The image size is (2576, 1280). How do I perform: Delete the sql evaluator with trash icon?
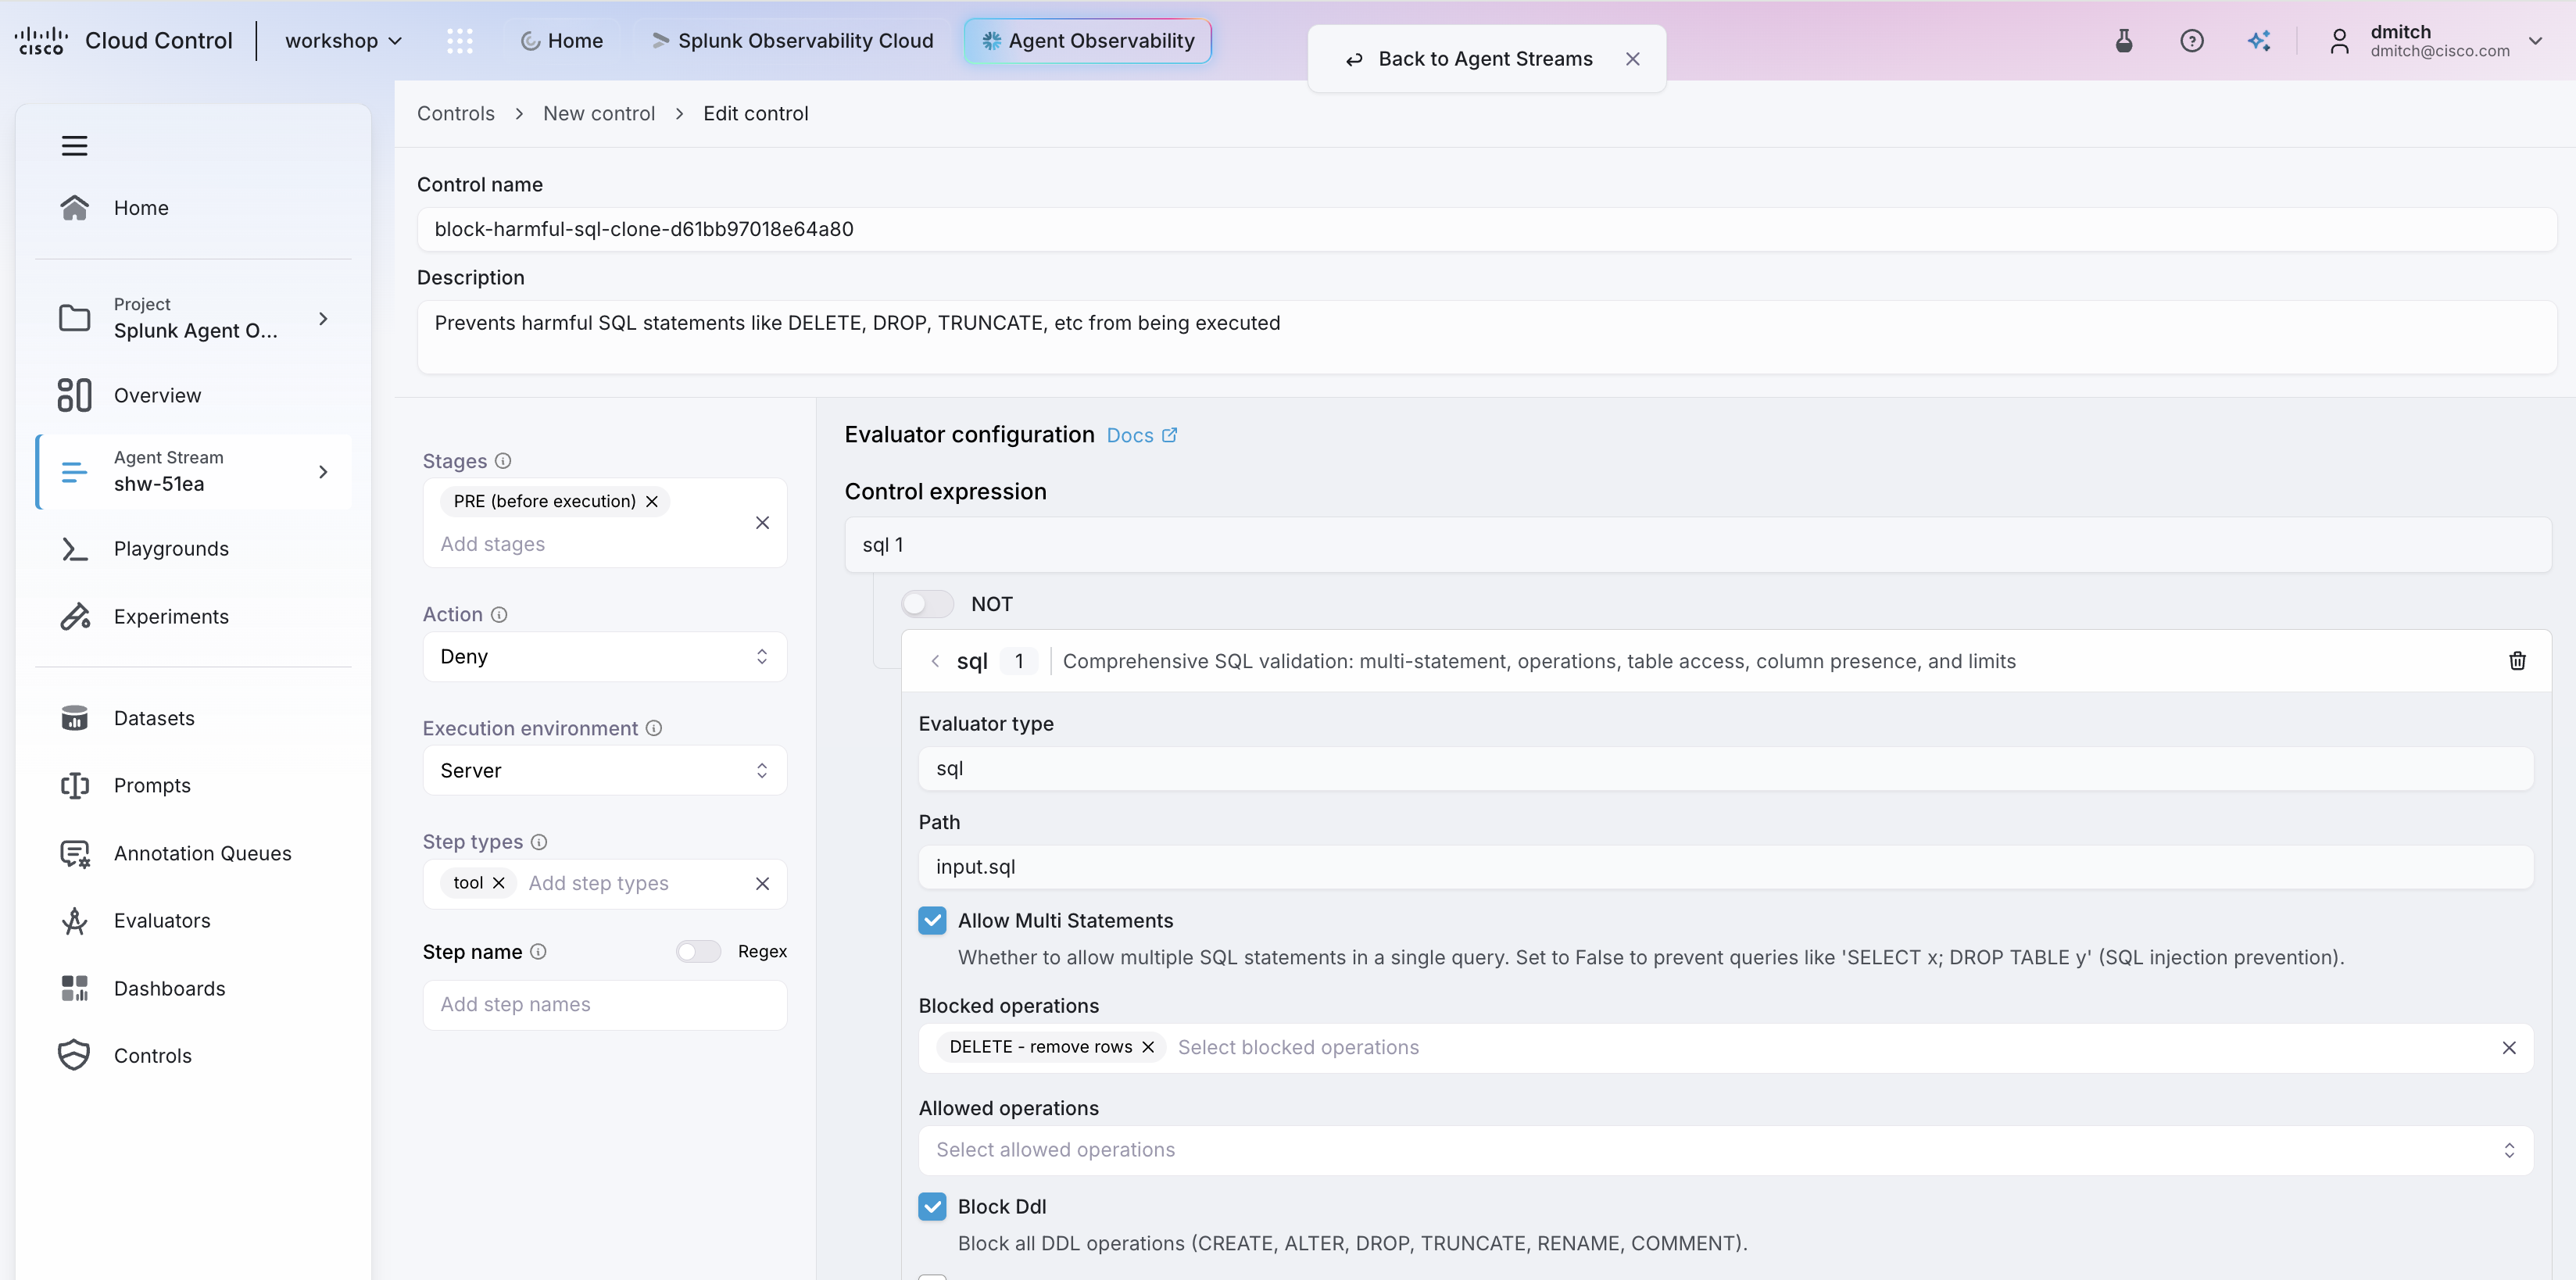[2517, 661]
